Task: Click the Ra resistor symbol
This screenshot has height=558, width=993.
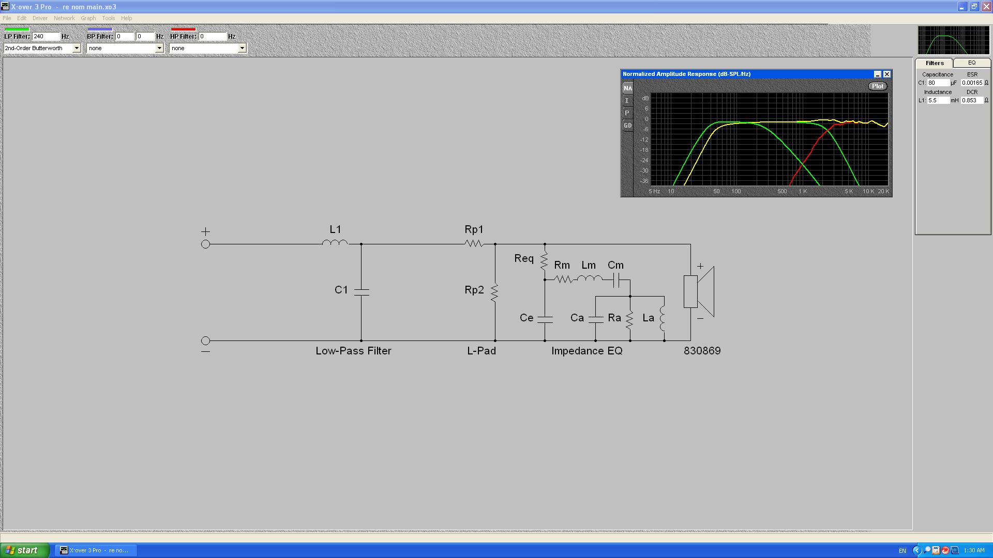Action: tap(629, 320)
